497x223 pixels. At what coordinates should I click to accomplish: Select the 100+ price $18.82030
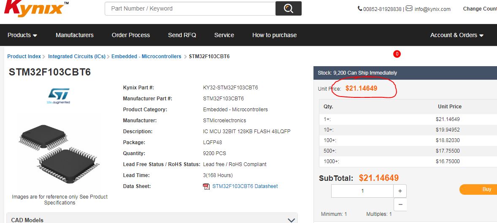(448, 140)
